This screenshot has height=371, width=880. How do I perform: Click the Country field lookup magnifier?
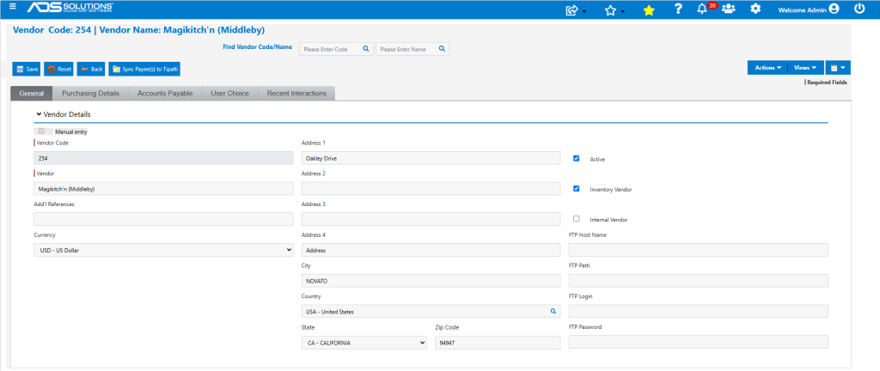[553, 311]
